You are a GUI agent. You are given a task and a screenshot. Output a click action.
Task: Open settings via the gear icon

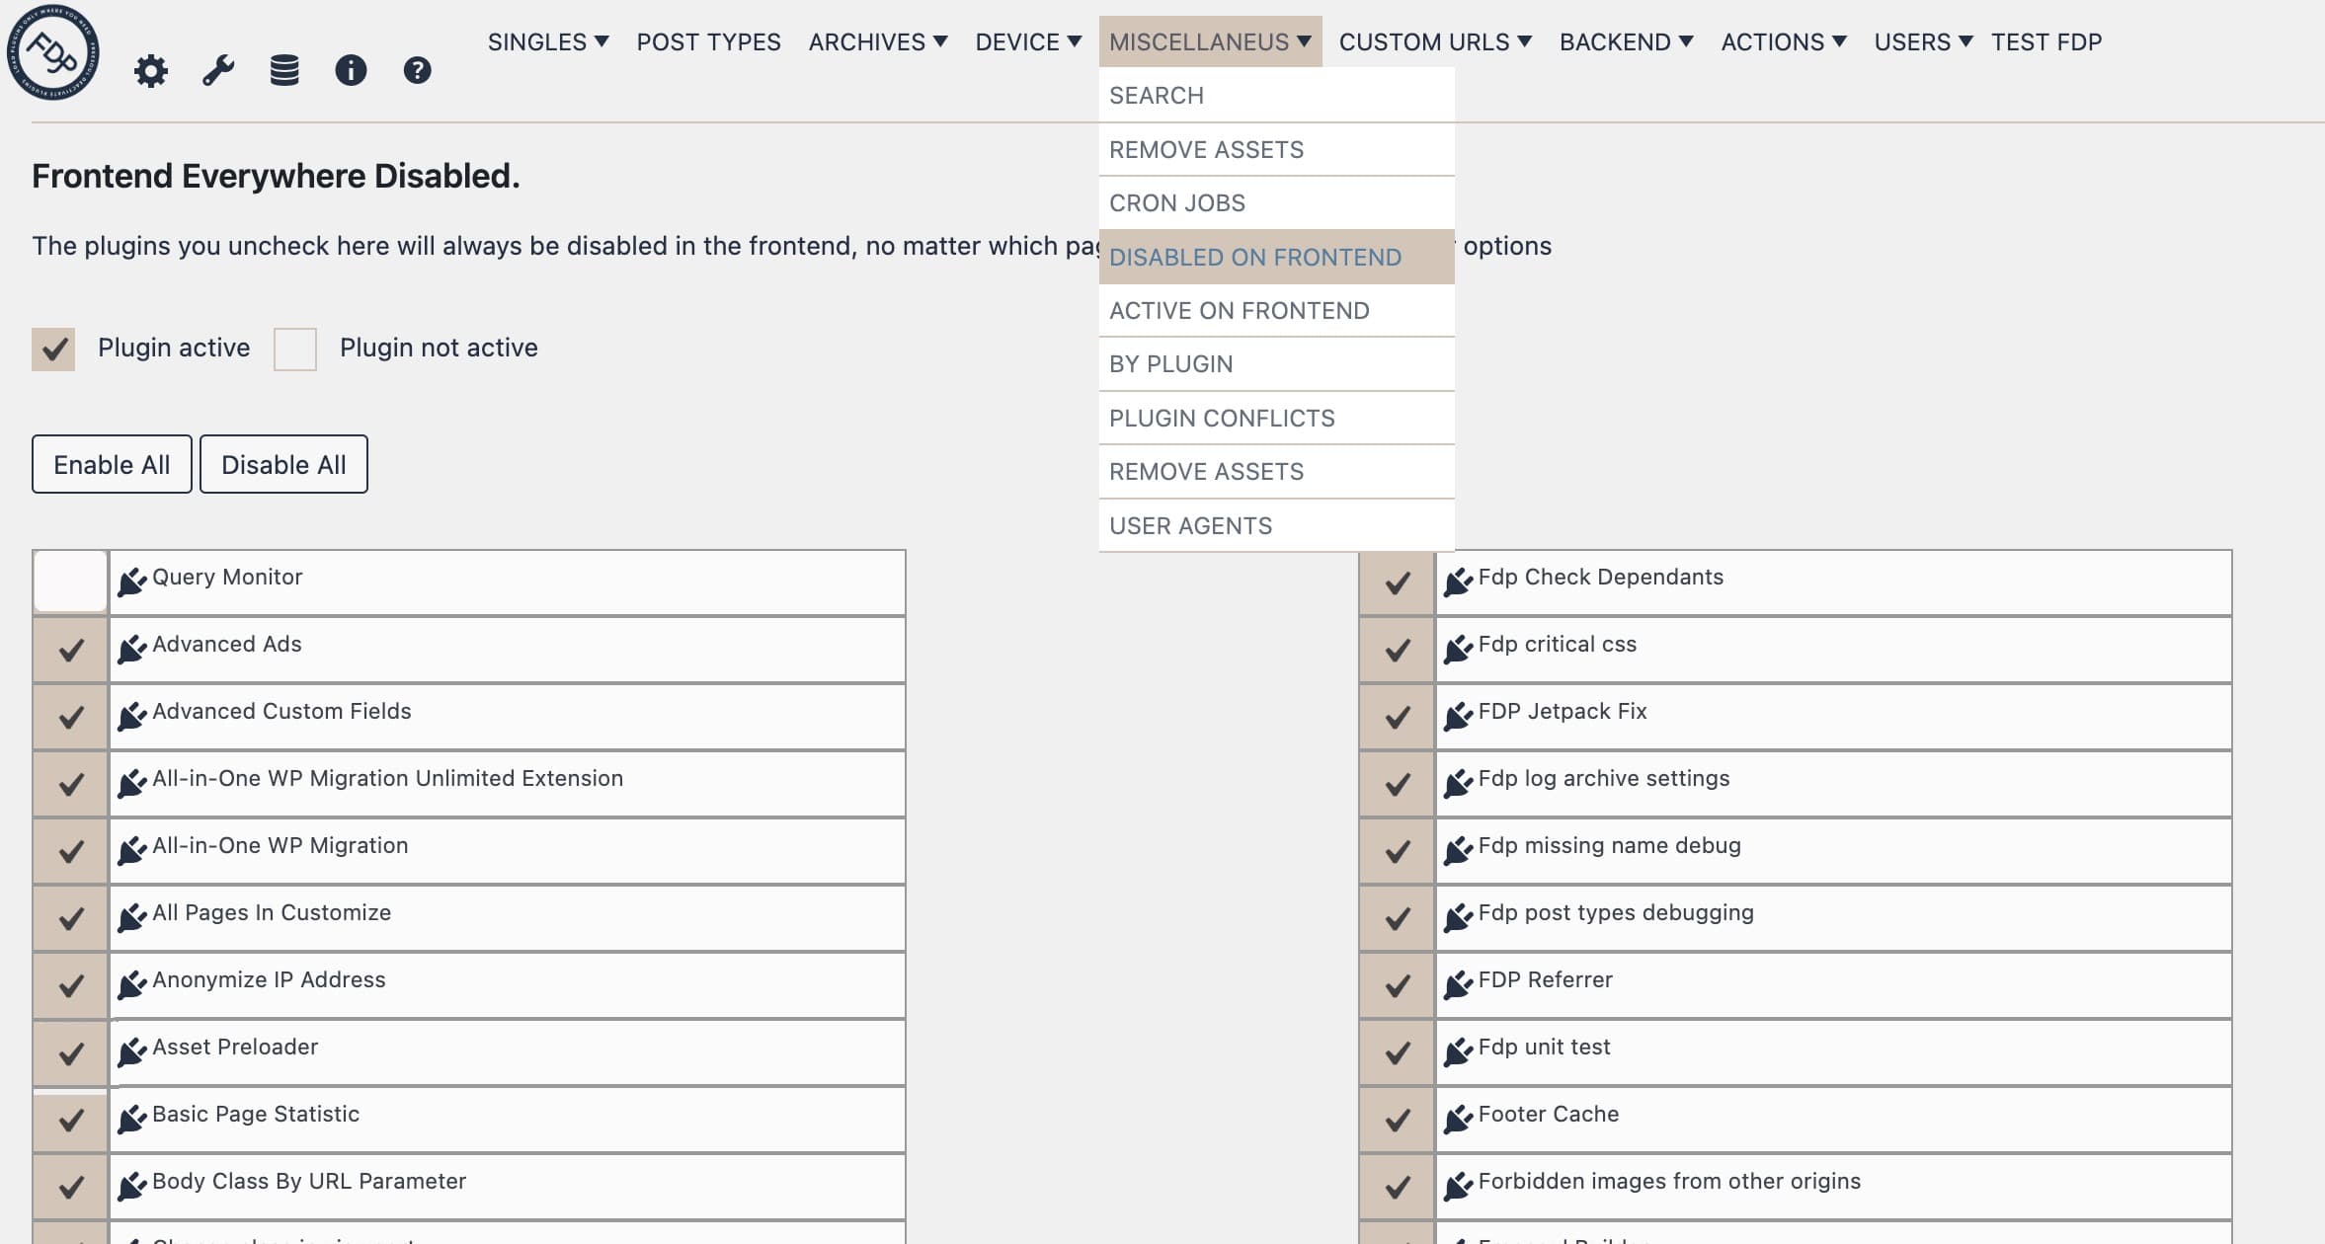[151, 71]
